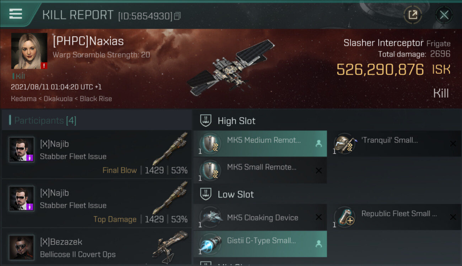Share the kill report externally
This screenshot has height=266, width=462.
pyautogui.click(x=413, y=15)
